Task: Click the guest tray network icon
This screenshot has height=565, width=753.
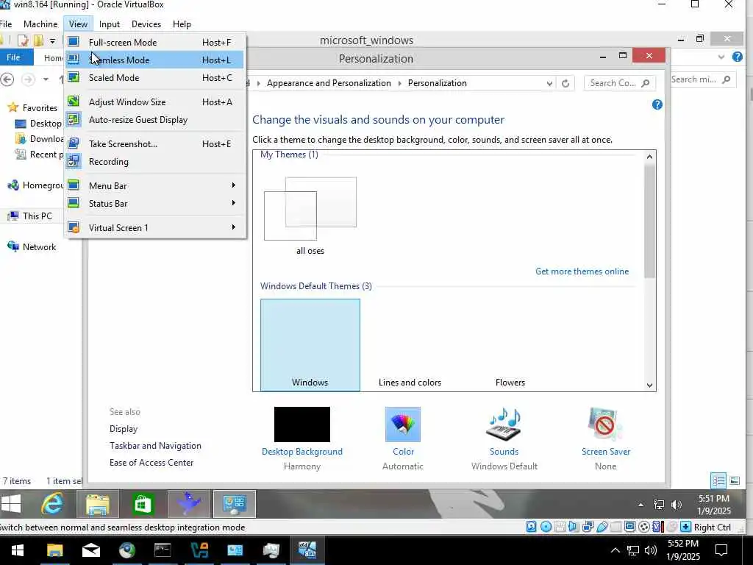Action: tap(659, 505)
